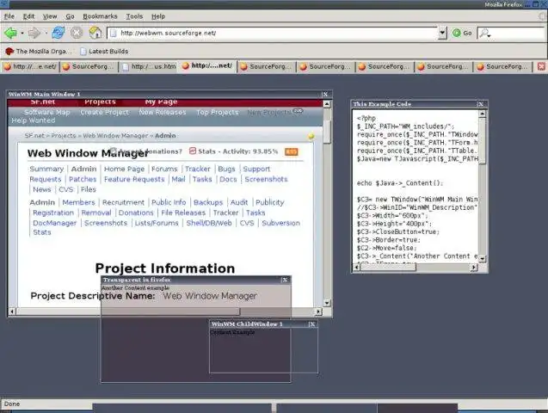Click the Main Window vertical scrollbar thumb
Image resolution: width=548 pixels, height=413 pixels.
click(327, 132)
